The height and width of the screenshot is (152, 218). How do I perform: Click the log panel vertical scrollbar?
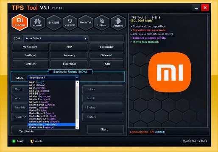[208, 71]
